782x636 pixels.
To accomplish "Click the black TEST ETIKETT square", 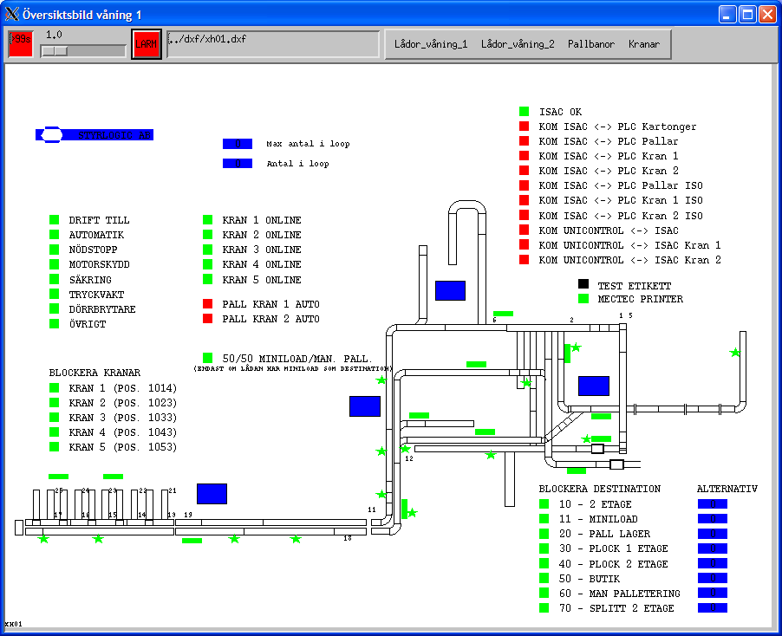I will click(583, 284).
